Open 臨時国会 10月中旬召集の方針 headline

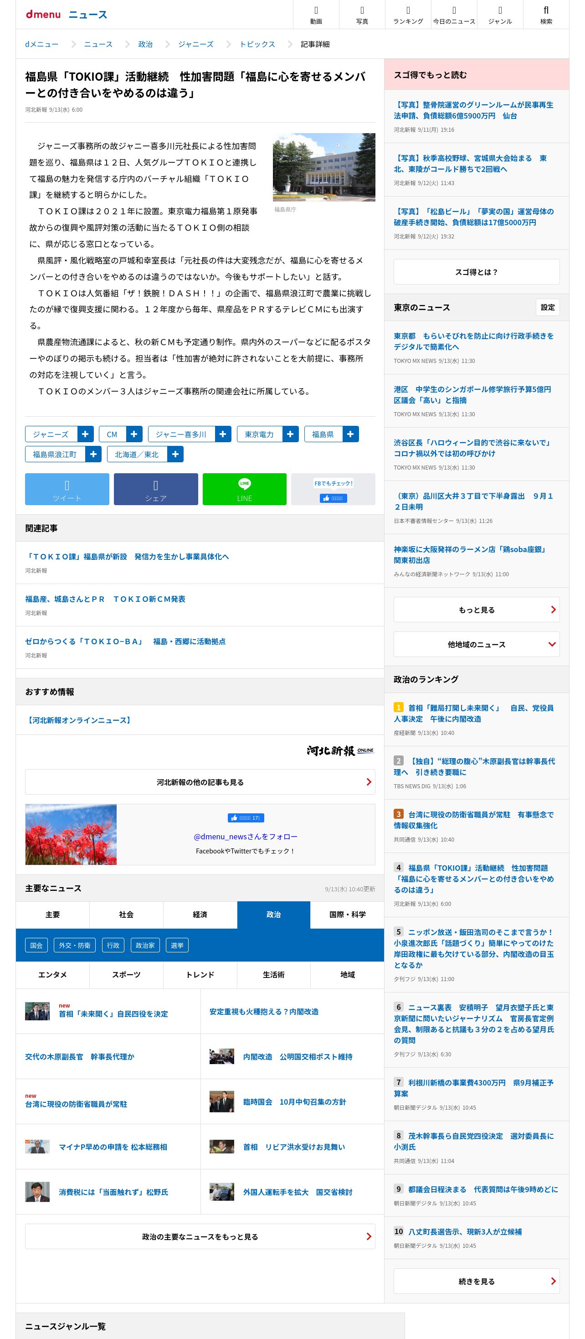[295, 1101]
